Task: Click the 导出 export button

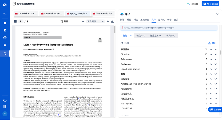Action: [212, 43]
